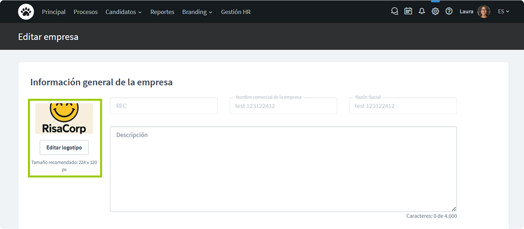Navigate to Reportes
Screen dimensions: 524x229
click(x=162, y=12)
